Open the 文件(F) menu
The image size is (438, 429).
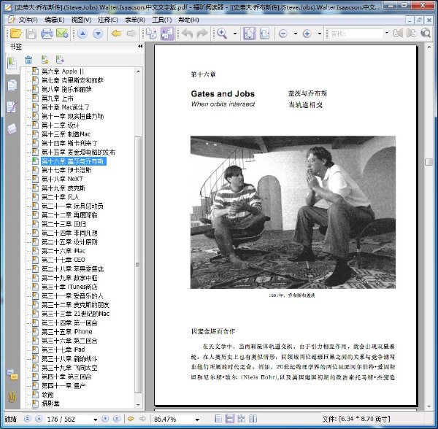pyautogui.click(x=28, y=20)
